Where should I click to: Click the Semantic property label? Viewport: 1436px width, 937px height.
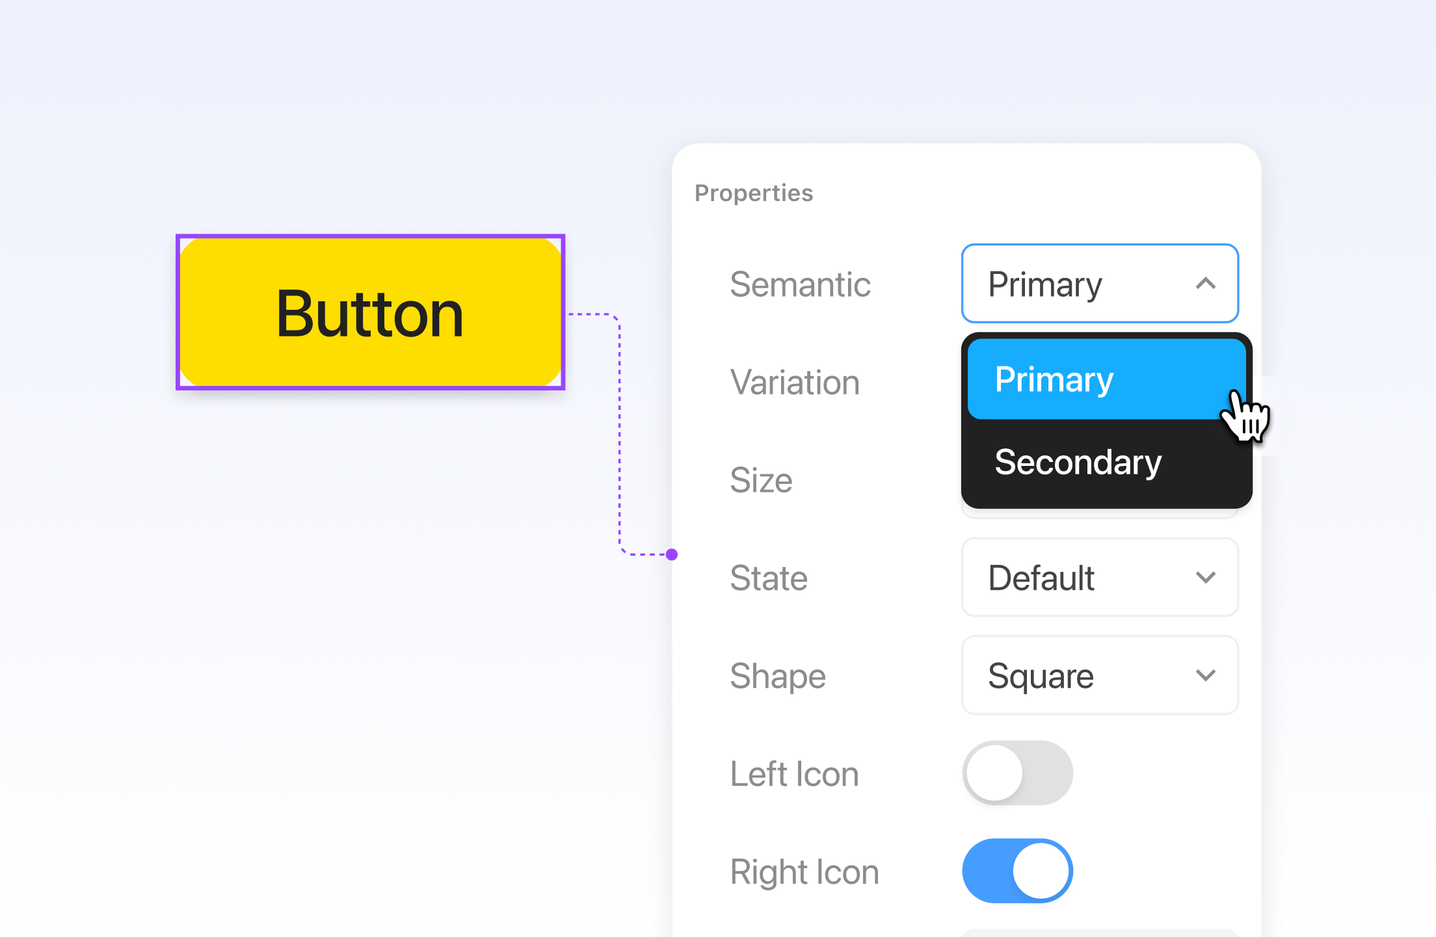pyautogui.click(x=800, y=284)
